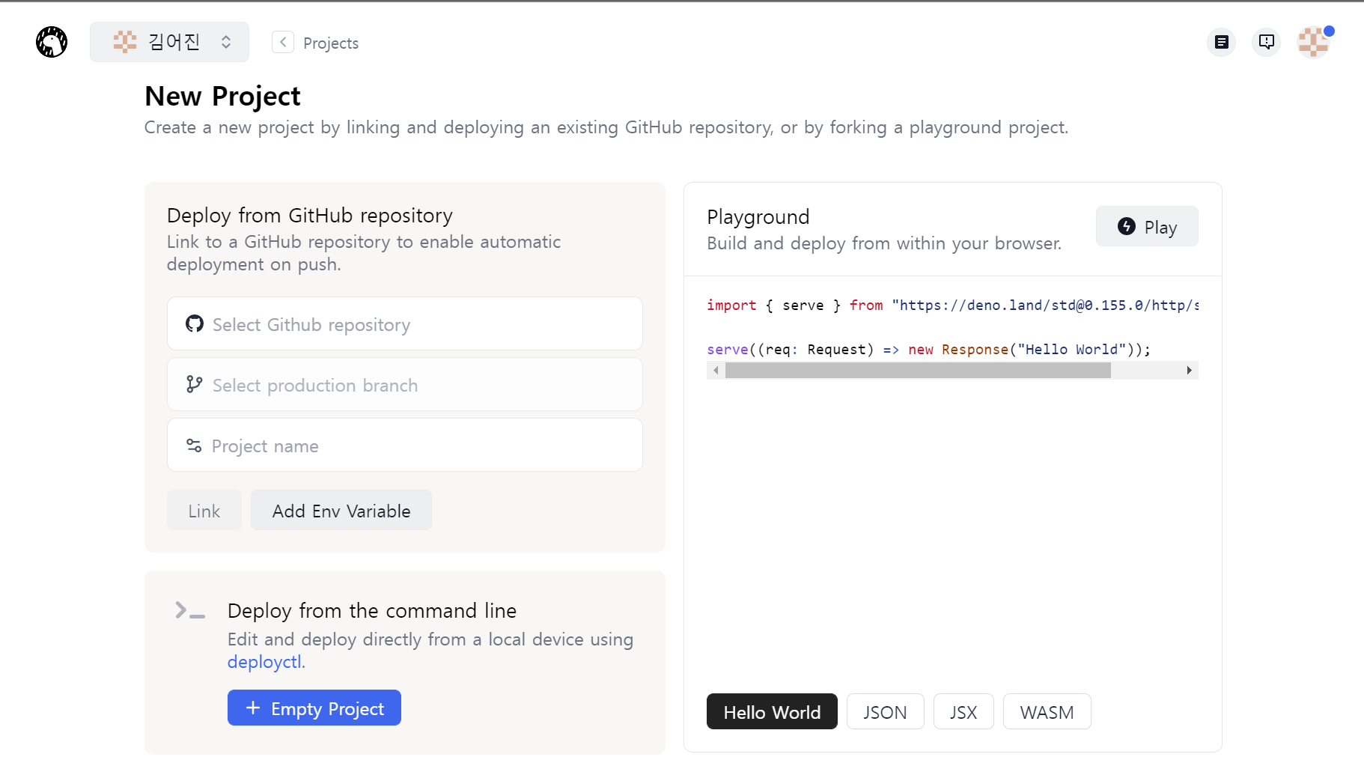Choose the WASM template tab

1046,712
